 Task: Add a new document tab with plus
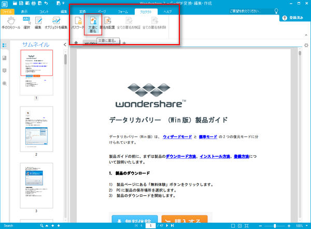[x=124, y=43]
